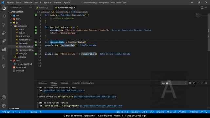Viewport: 210px width, 118px height.
Task: Maximize the bottom panel size
Action: (202, 83)
